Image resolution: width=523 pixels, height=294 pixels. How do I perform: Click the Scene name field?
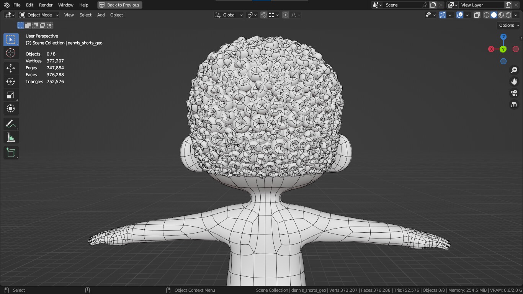point(402,5)
